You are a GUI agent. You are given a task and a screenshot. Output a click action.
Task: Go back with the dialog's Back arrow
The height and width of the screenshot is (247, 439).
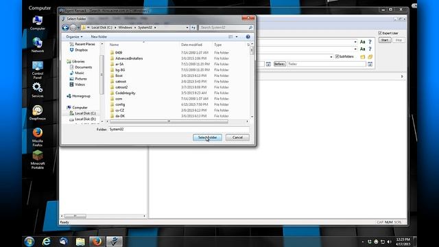[x=65, y=27]
